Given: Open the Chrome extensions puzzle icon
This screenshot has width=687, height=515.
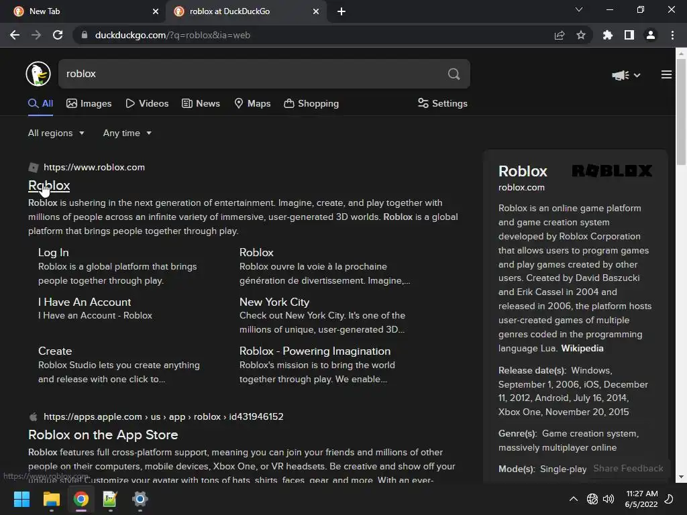Looking at the screenshot, I should [608, 35].
